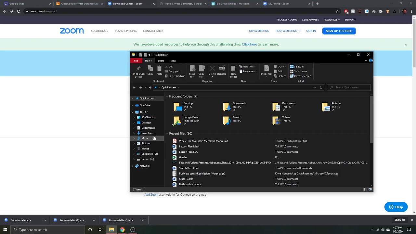Image resolution: width=416 pixels, height=234 pixels.
Task: Open address bar history dropdown
Action: (x=314, y=87)
